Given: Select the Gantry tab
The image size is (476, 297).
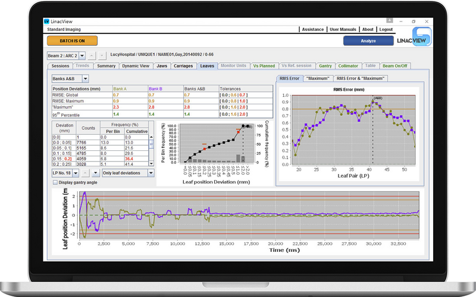Looking at the screenshot, I should [325, 66].
